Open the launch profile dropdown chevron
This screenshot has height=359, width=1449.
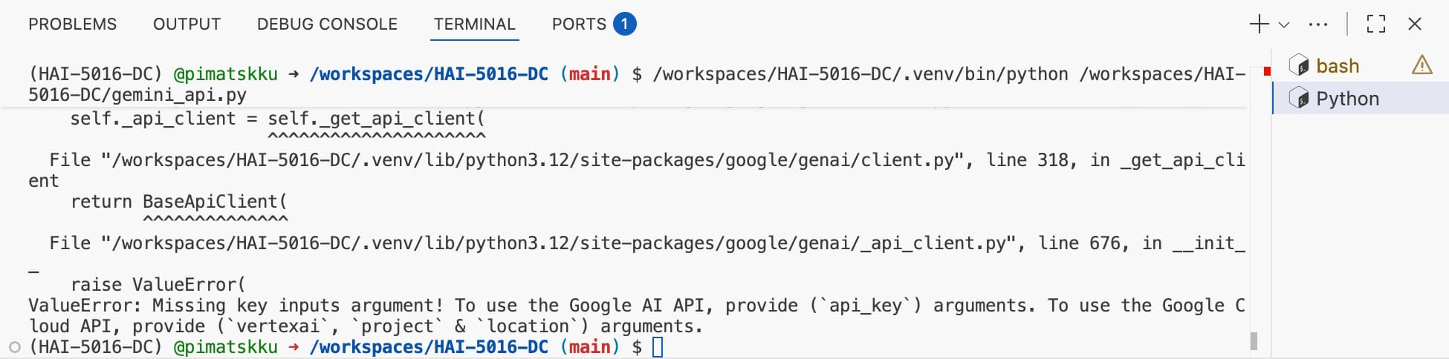pyautogui.click(x=1283, y=24)
